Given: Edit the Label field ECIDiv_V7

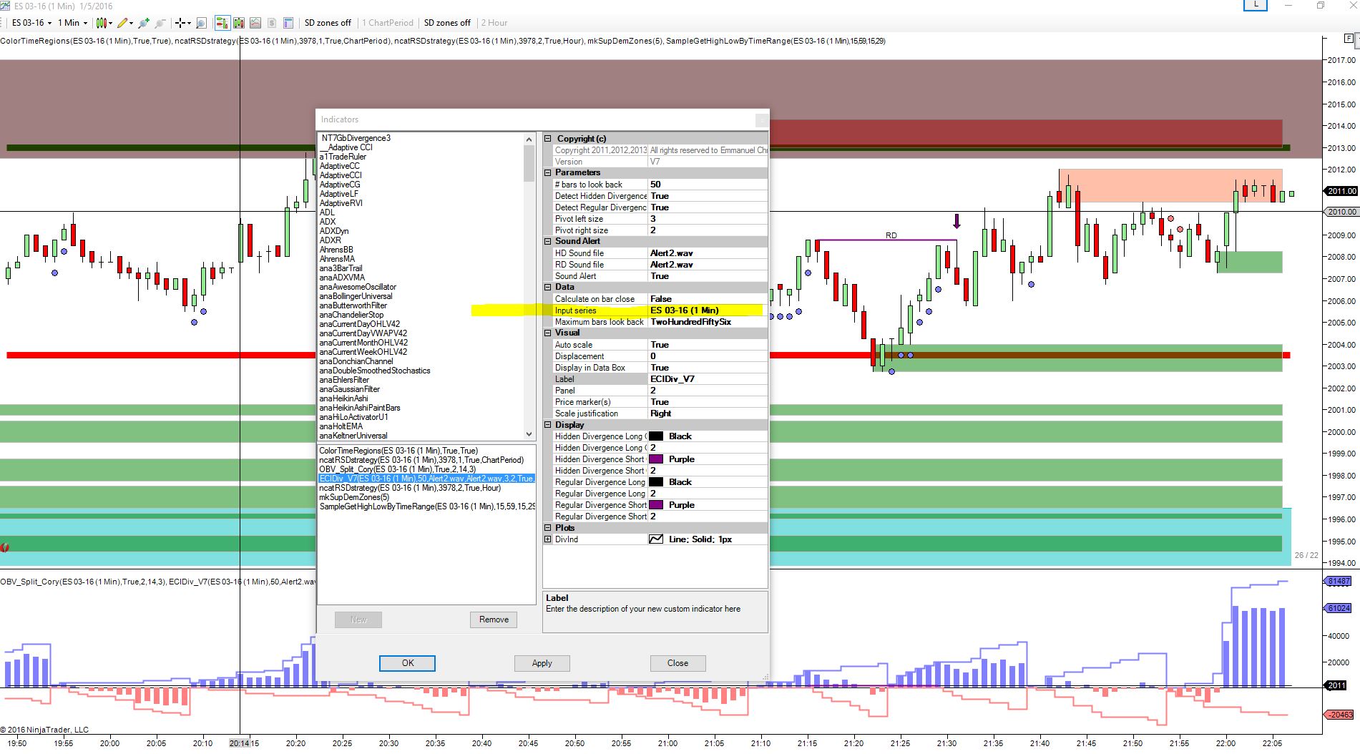Looking at the screenshot, I should coord(708,379).
